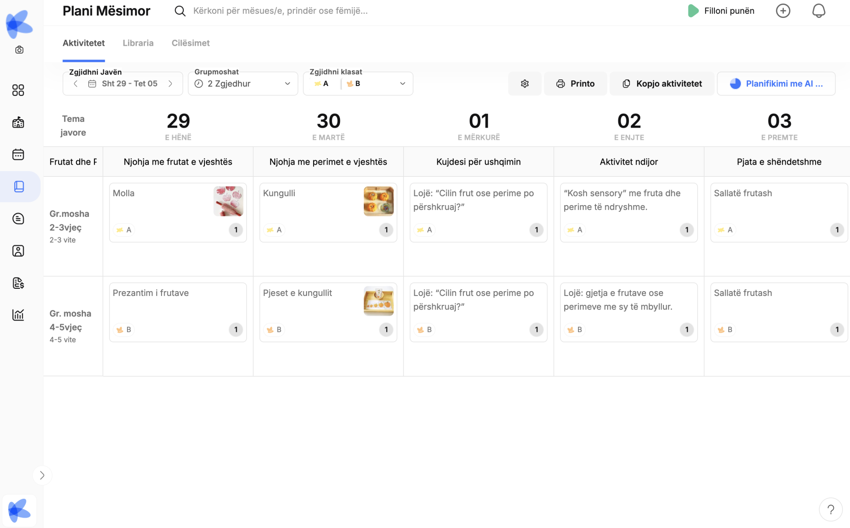Open the camera icon below the logo
Viewport: 850px width, 528px height.
(19, 50)
